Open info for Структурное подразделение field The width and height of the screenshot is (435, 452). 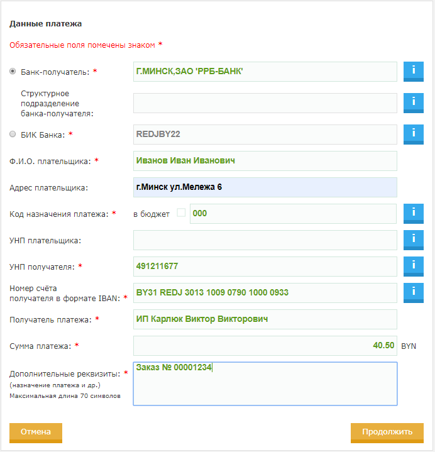(x=413, y=102)
